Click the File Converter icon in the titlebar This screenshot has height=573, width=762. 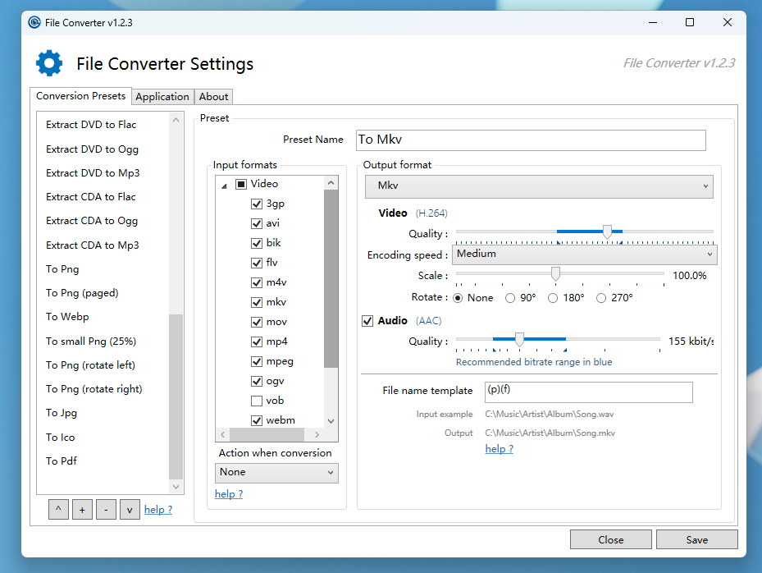[x=33, y=22]
